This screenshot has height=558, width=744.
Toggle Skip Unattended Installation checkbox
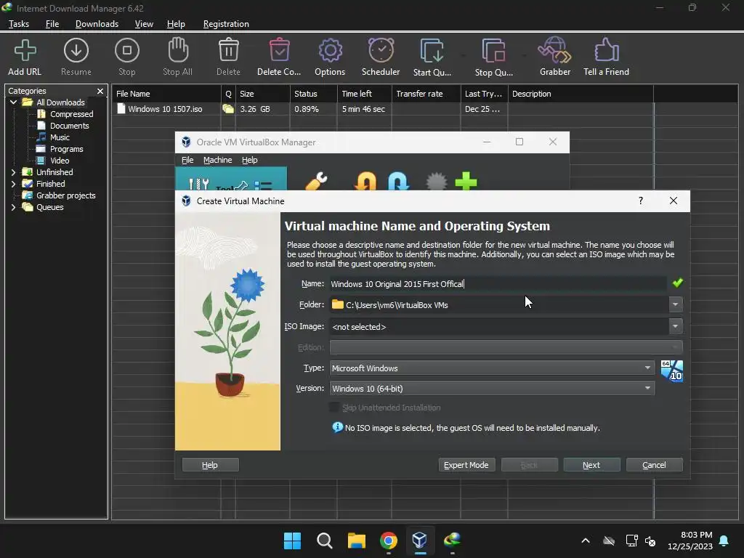(x=334, y=408)
